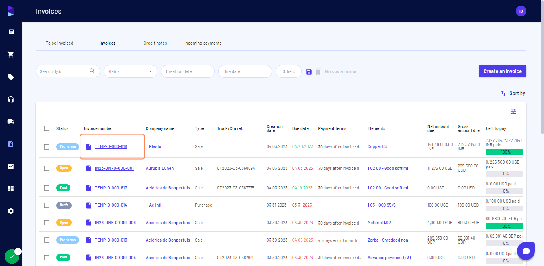544x266 pixels.
Task: Open the Copper CU element link
Action: 377,147
